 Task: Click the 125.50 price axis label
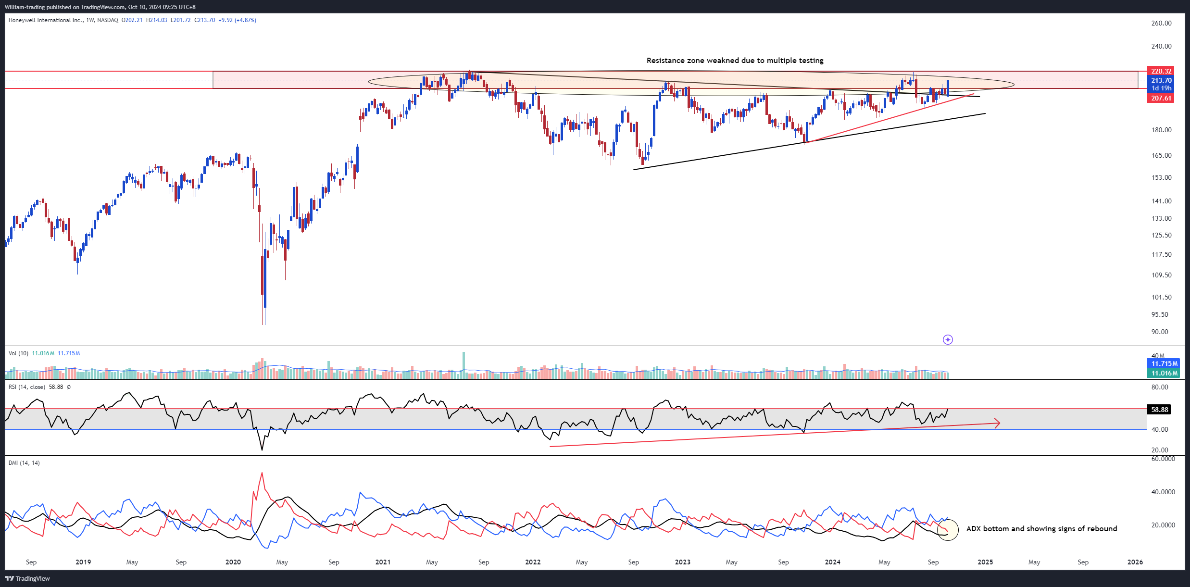tap(1162, 235)
